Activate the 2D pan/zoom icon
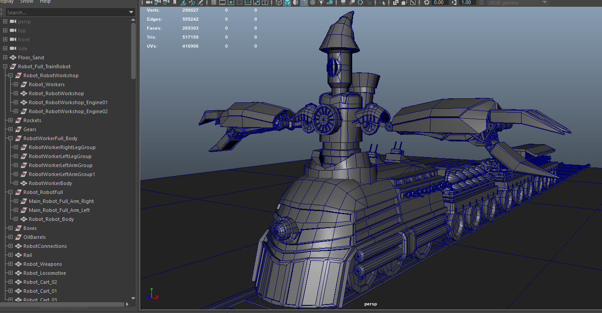Screen dimensions: 602x313 (193, 3)
